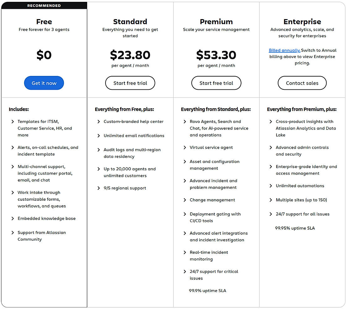The width and height of the screenshot is (347, 309).
Task: Click the Get it now button
Action: pos(44,83)
